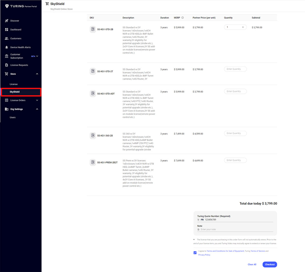Click the Turing shield logo icon
305x272 pixels.
[x=7, y=6]
